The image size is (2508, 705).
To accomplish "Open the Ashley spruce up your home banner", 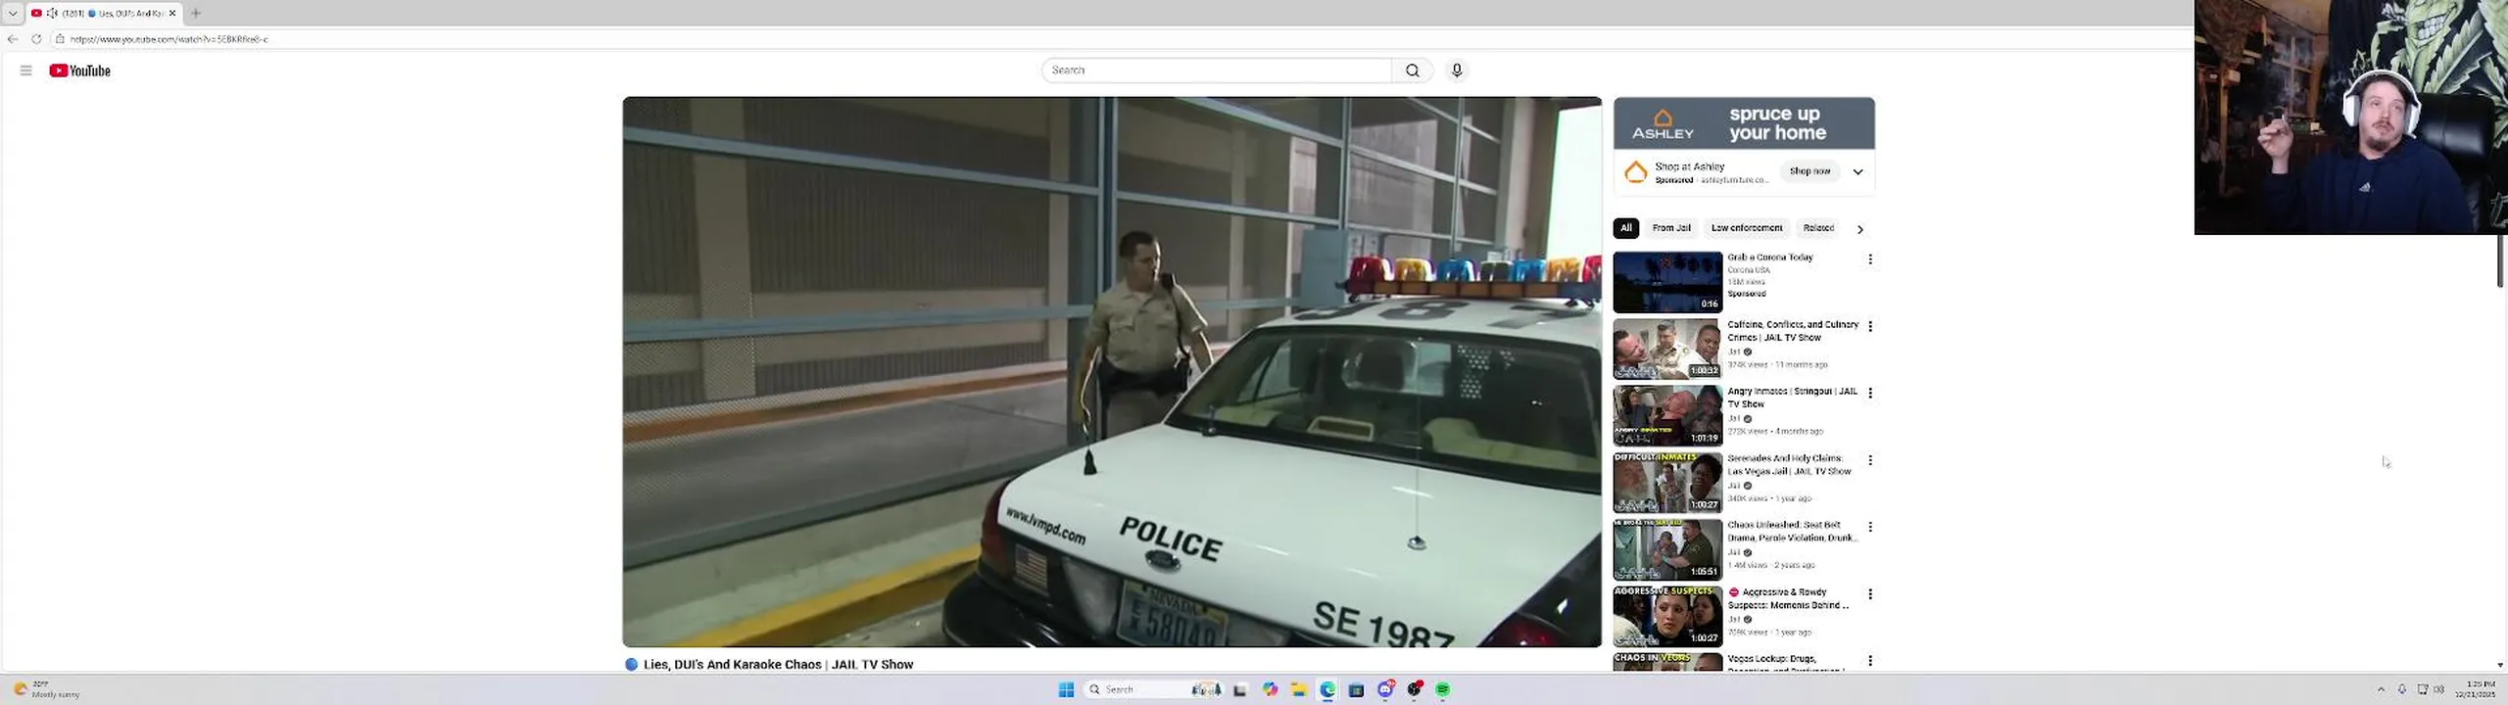I will click(x=1744, y=123).
